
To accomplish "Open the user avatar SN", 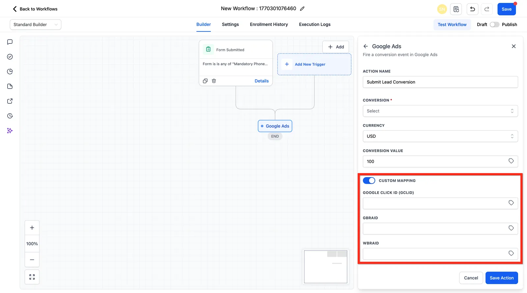I will tap(442, 9).
